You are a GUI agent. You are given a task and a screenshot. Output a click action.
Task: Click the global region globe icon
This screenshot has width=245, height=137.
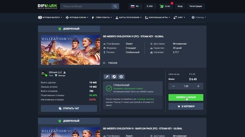point(121,77)
